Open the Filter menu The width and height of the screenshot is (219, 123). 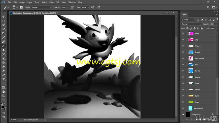click(51, 2)
